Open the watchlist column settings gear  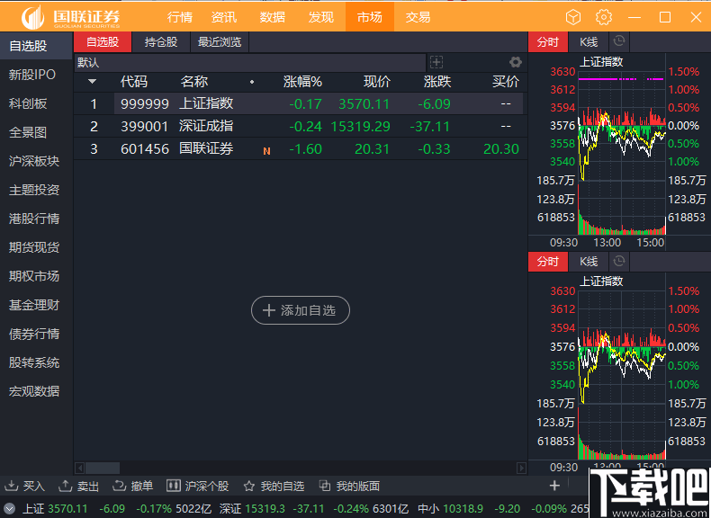tap(516, 62)
